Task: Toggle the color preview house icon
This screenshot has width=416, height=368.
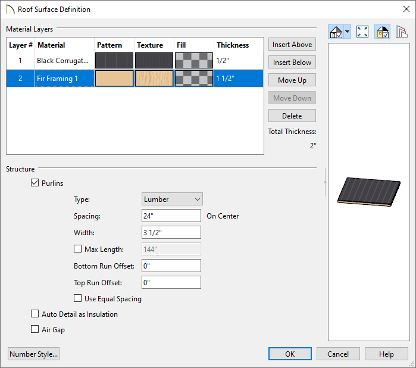Action: click(x=383, y=32)
